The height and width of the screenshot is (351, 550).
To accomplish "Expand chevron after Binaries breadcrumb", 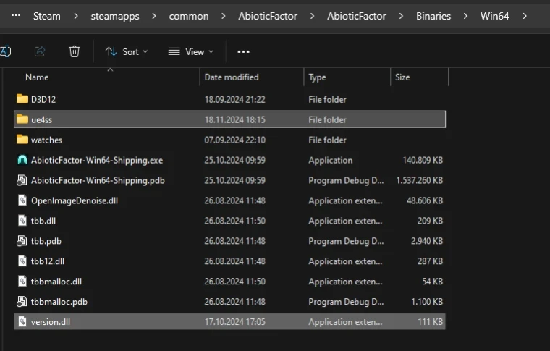I will click(465, 16).
